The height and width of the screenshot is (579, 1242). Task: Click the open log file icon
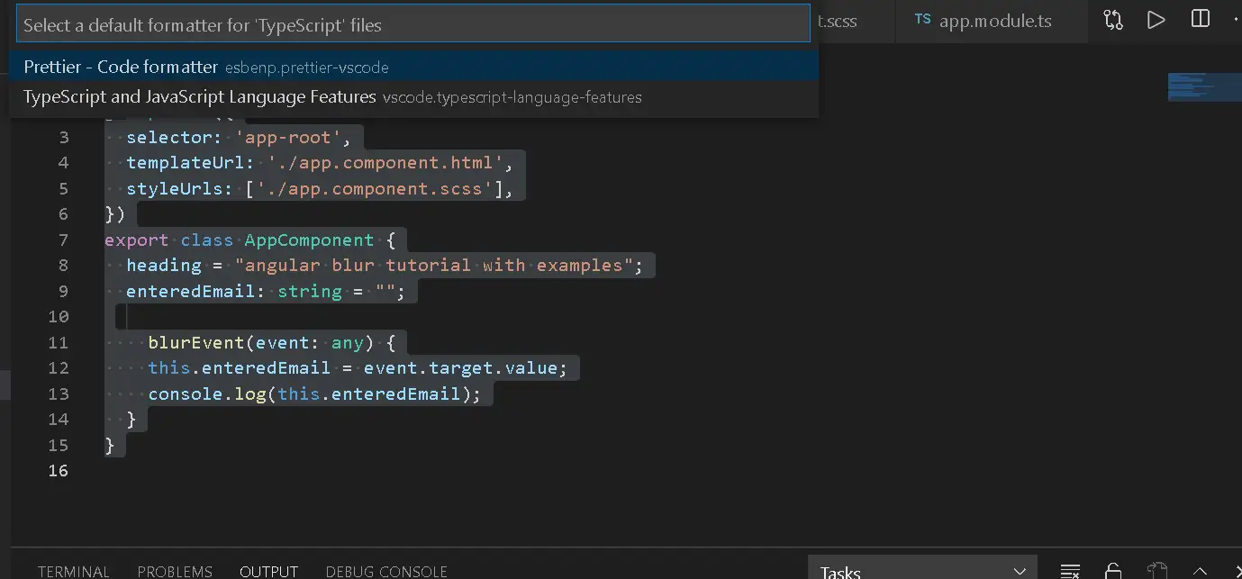coord(1157,571)
